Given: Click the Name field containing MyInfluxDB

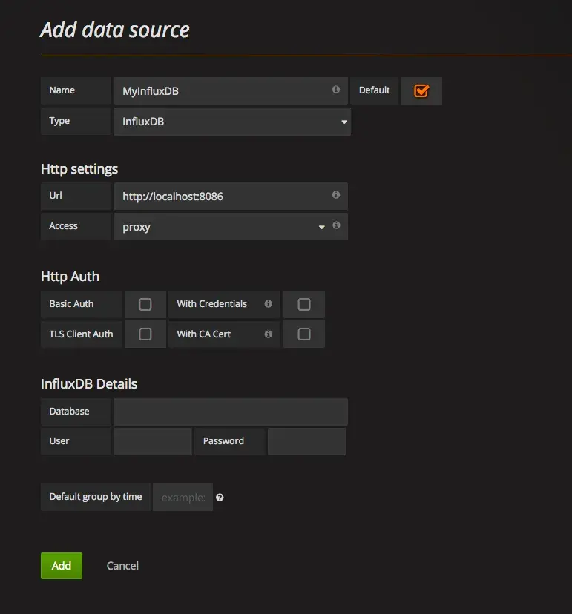Looking at the screenshot, I should click(231, 91).
